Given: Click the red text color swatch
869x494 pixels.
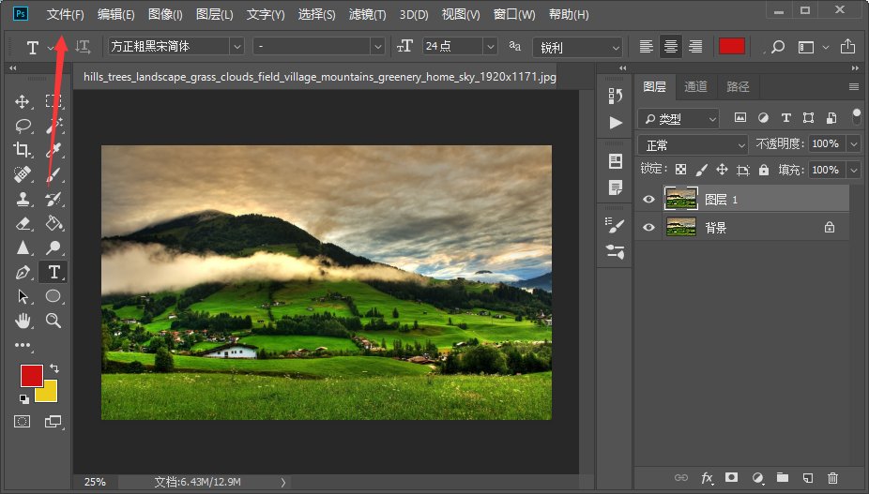Looking at the screenshot, I should (x=732, y=46).
